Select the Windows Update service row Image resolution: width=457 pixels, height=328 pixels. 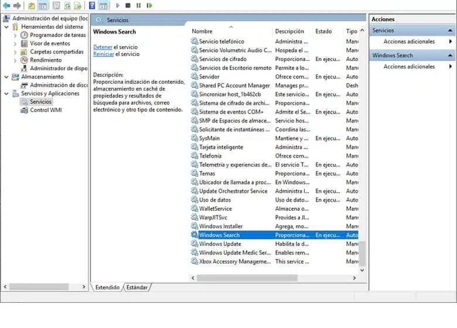point(274,244)
